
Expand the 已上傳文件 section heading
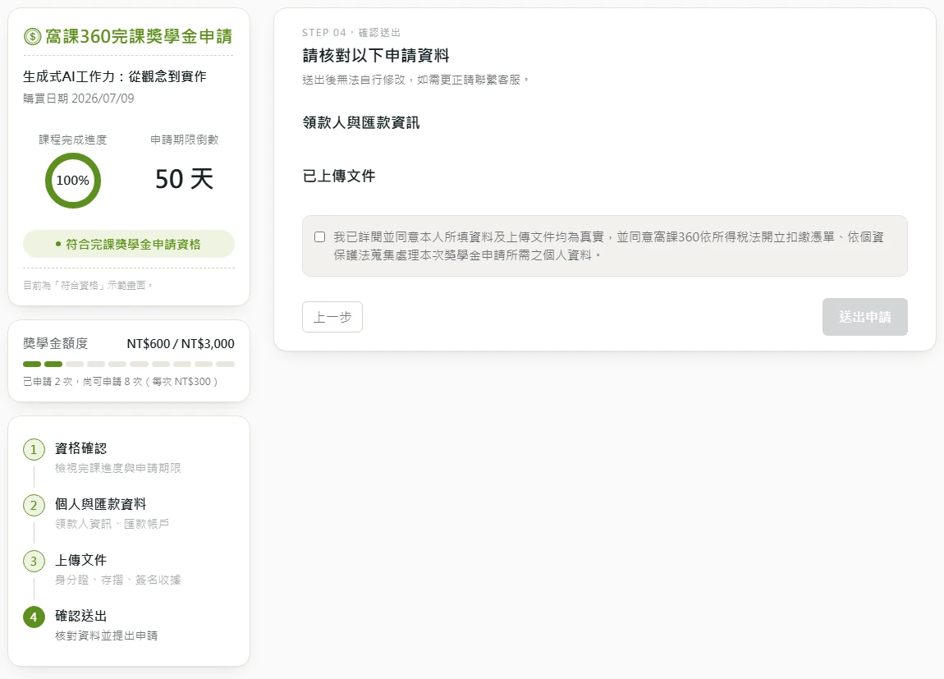click(339, 176)
